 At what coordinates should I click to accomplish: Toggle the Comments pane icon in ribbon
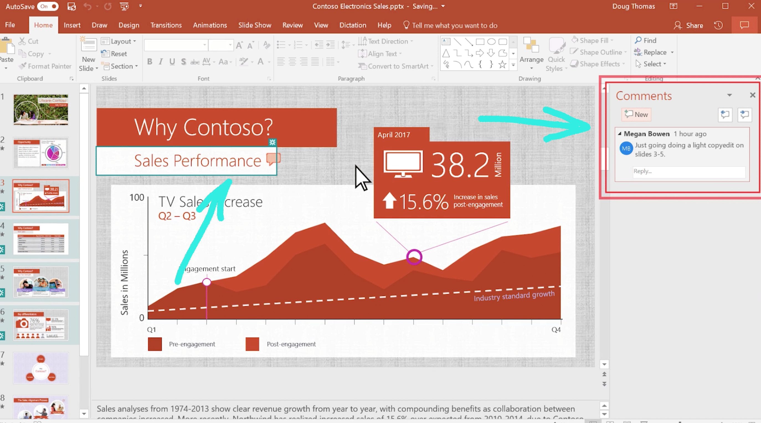[x=744, y=25]
